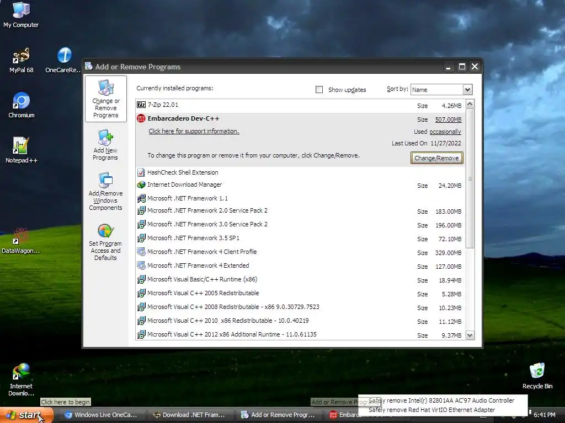Viewport: 565px width, 423px height.
Task: Click icon of .NET Framework 2.0 Service Pack 2
Action: pos(141,210)
